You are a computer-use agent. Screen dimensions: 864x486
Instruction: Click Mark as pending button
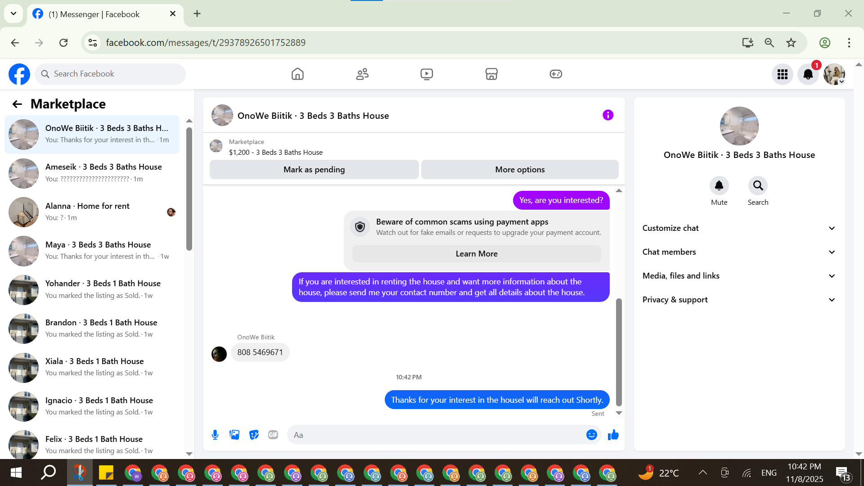314,170
